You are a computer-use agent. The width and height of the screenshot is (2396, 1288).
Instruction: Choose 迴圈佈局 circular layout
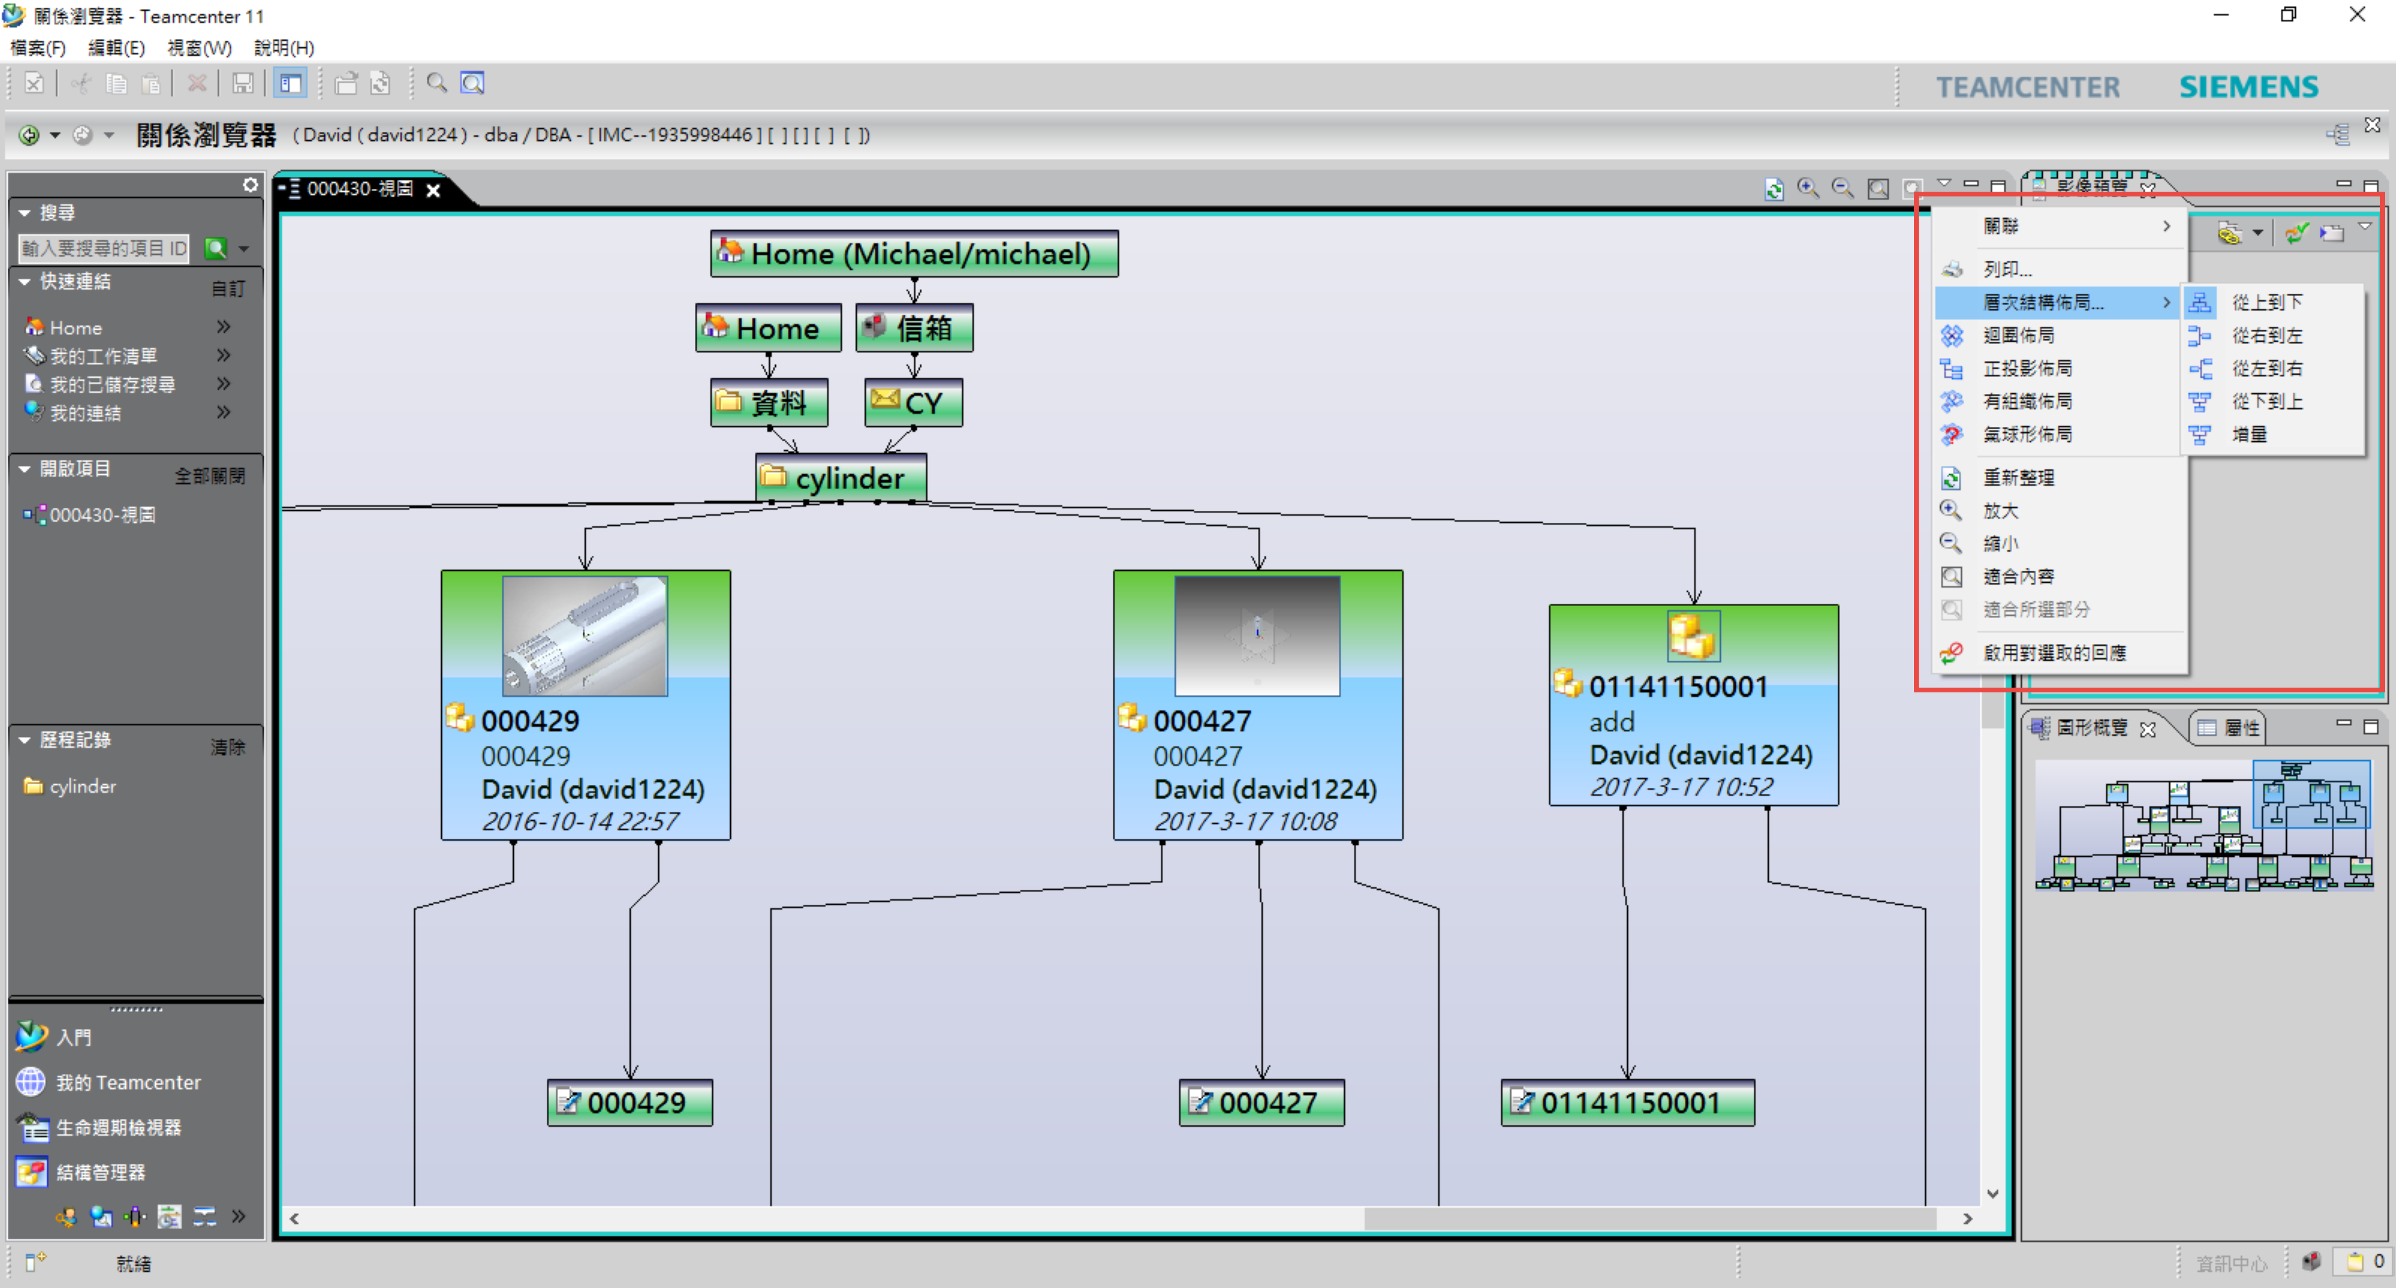(x=2059, y=336)
